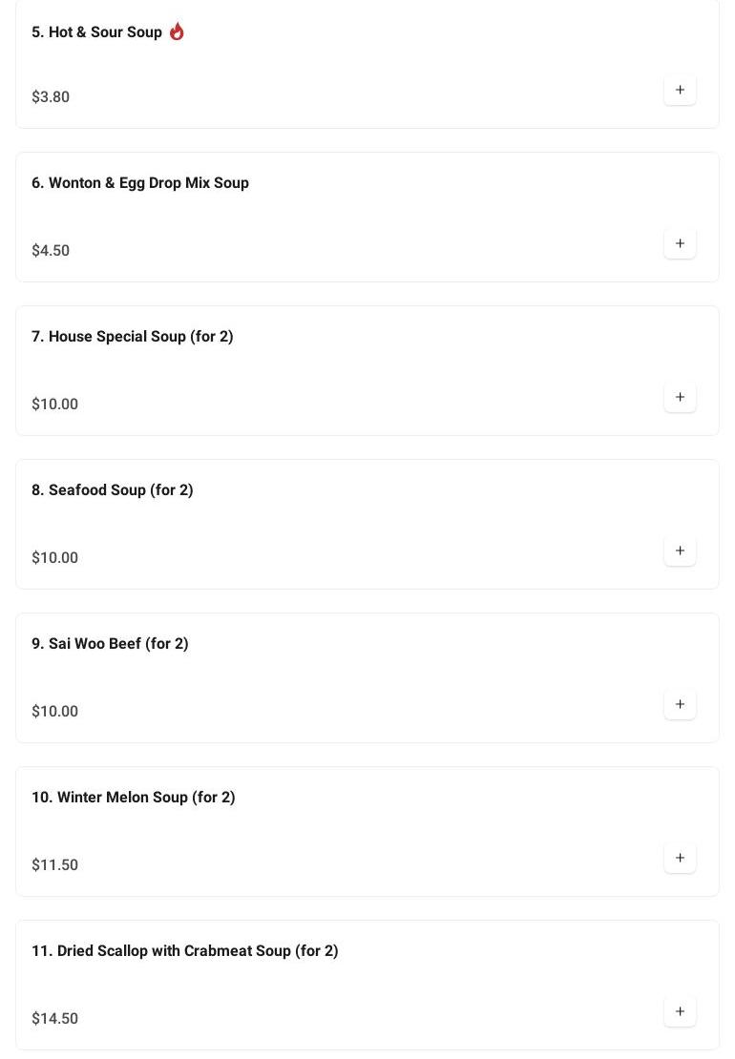This screenshot has height=1059, width=735.
Task: Add Seafood Soup (for 2) to cart
Action: [x=680, y=550]
